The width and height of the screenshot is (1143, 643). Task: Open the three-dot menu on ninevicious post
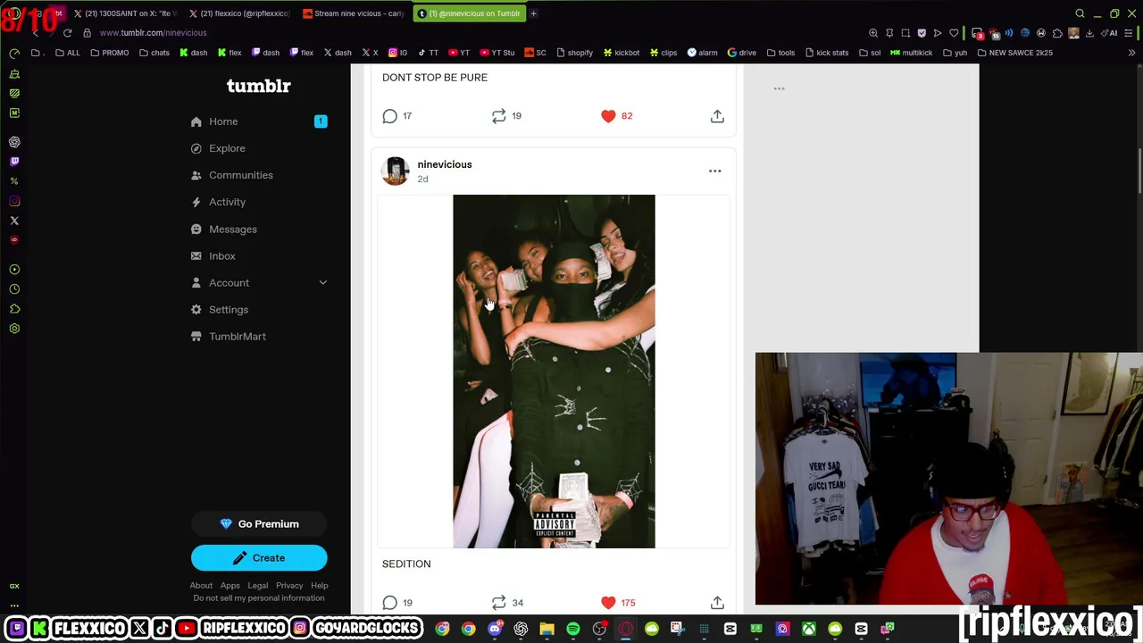point(715,171)
